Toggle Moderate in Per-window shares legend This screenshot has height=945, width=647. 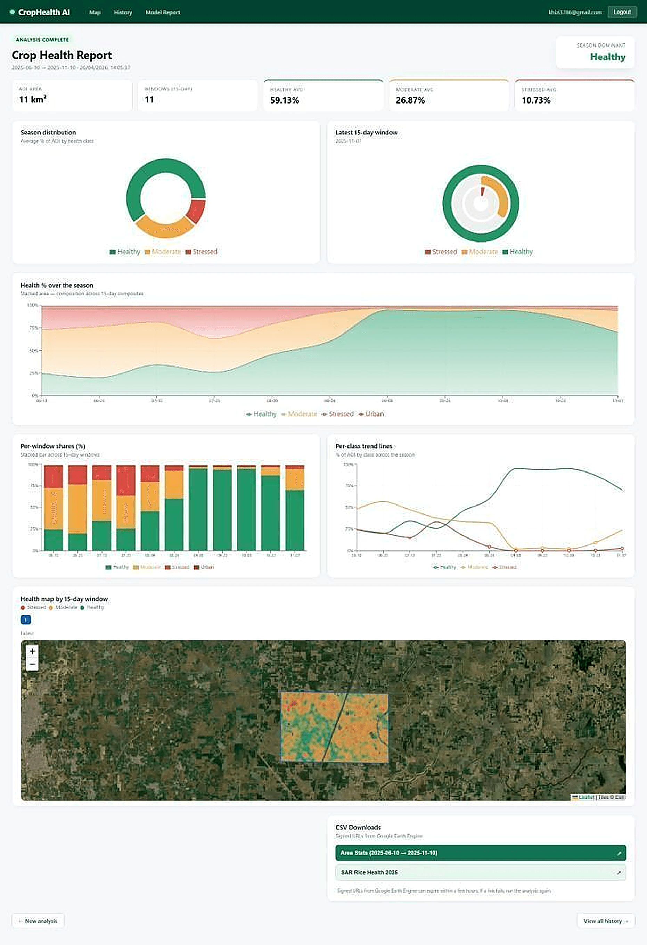147,567
